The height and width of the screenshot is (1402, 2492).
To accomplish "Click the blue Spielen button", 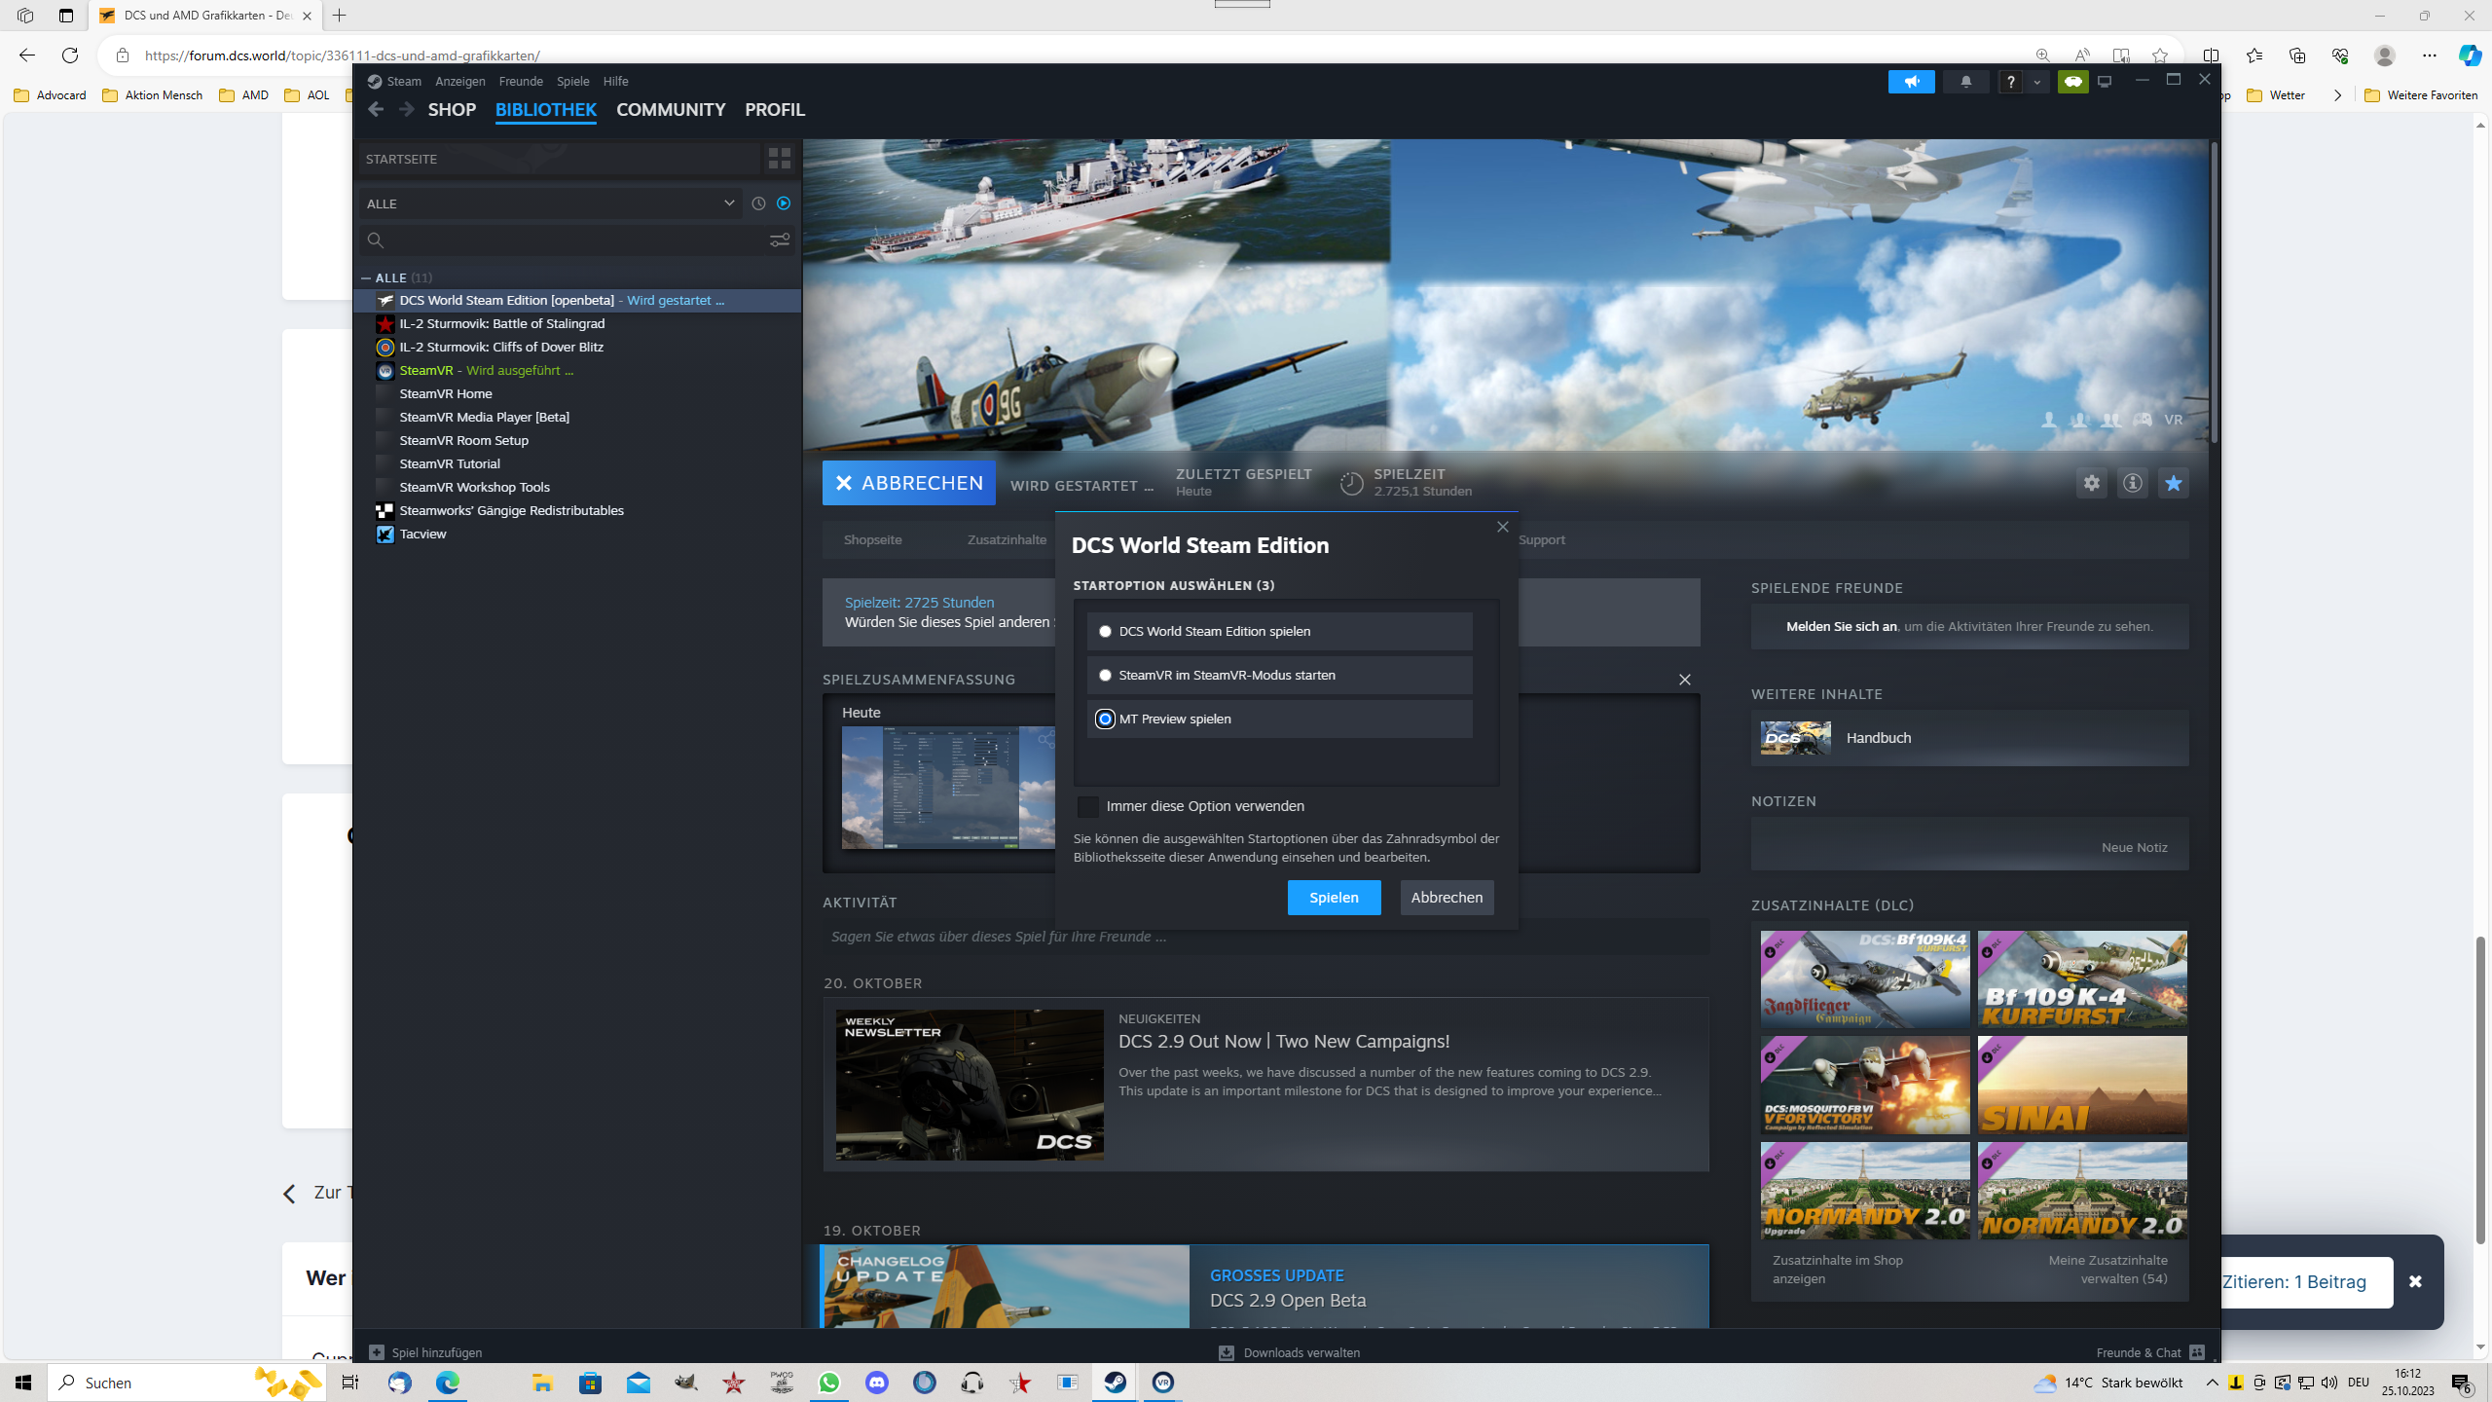I will click(x=1334, y=898).
